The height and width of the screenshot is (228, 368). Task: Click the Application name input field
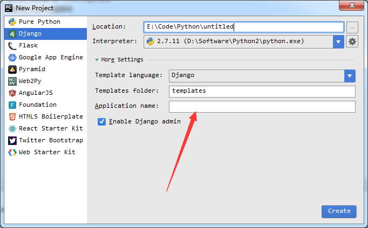262,107
